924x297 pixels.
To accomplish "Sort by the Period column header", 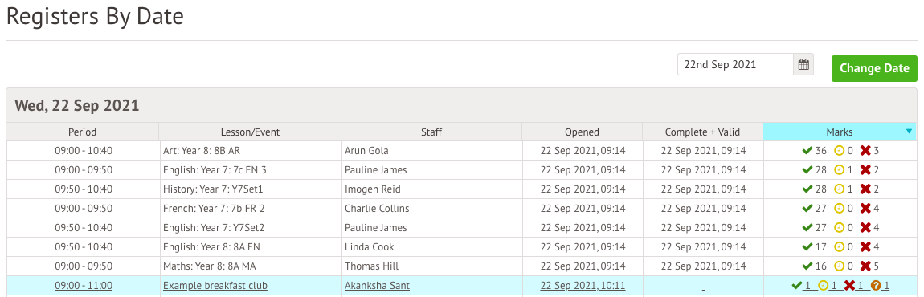I will click(x=83, y=132).
